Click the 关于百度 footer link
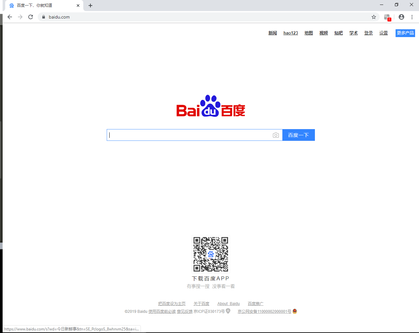Screen dimensions: 419x333 [x=201, y=304]
